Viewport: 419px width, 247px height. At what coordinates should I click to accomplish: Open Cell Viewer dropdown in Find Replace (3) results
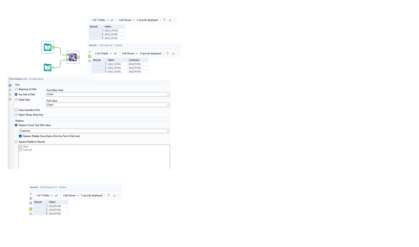[71, 195]
